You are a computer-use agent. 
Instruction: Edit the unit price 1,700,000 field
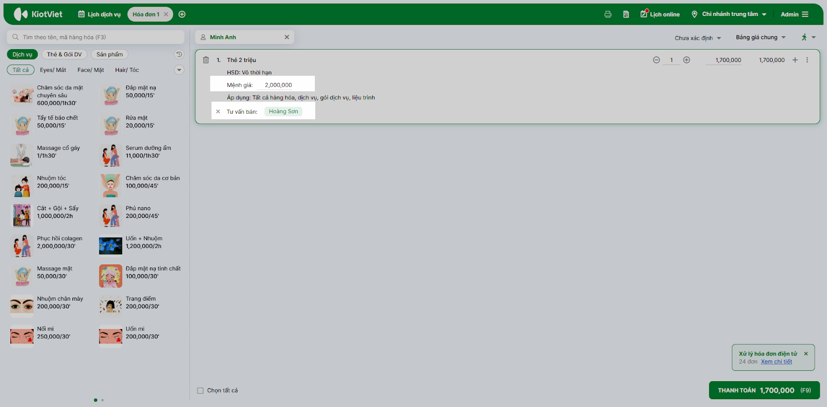[x=724, y=60]
